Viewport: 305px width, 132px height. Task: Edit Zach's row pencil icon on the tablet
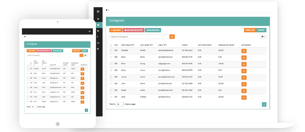[x=82, y=102]
